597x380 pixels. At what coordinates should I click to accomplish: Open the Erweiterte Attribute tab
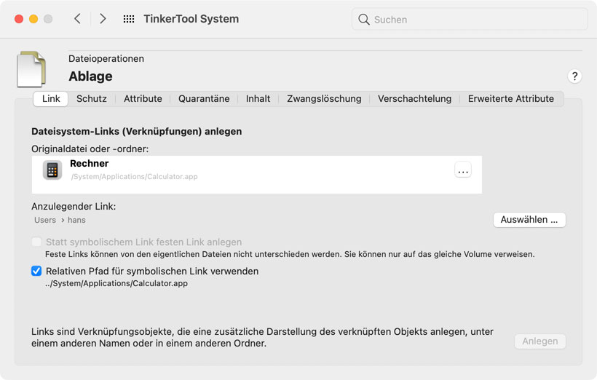coord(511,98)
